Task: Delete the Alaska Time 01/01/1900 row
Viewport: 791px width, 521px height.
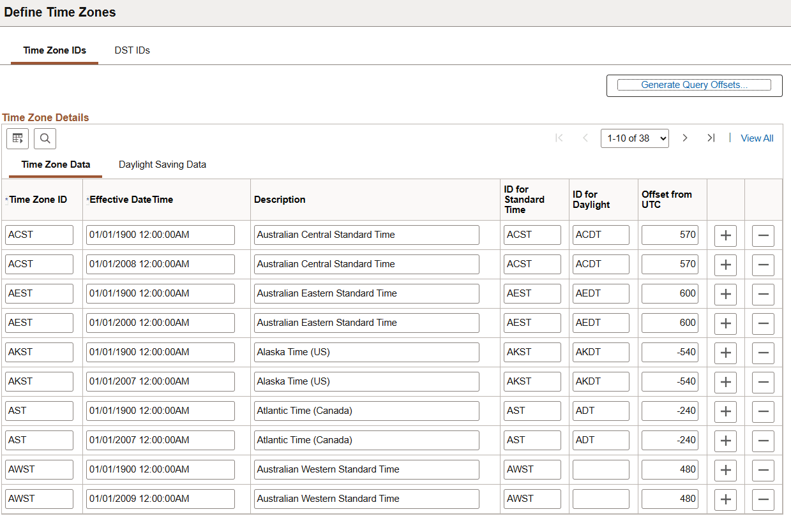Action: 764,353
